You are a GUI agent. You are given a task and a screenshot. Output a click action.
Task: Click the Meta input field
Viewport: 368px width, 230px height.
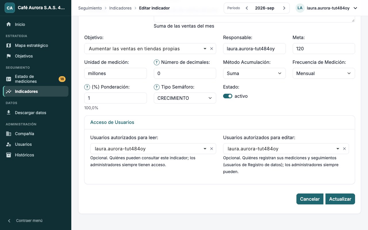[x=324, y=49]
